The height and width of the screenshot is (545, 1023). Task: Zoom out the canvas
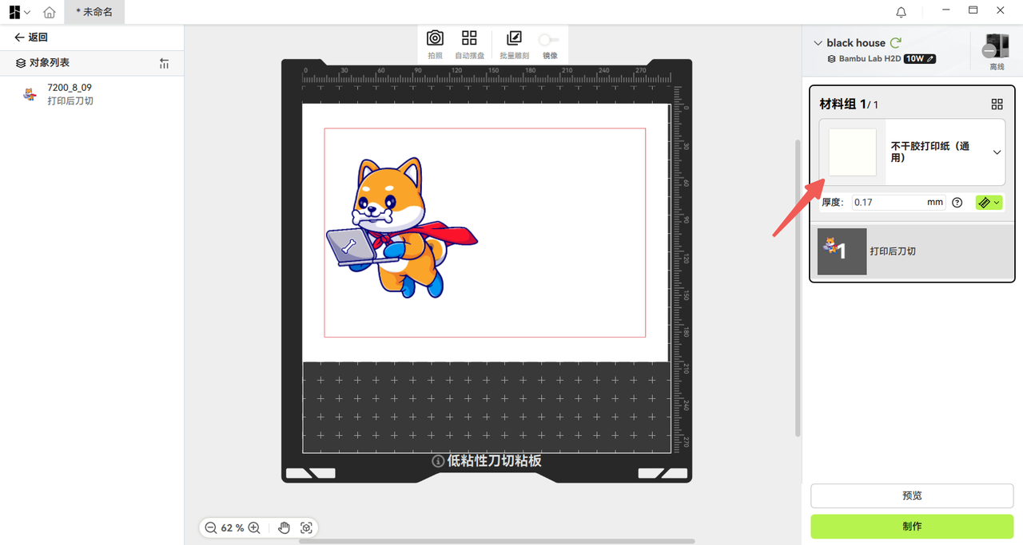(x=211, y=528)
